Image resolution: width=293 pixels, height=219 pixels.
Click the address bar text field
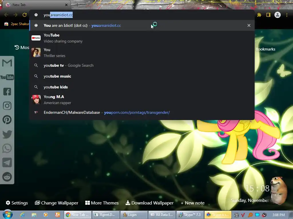(x=142, y=15)
